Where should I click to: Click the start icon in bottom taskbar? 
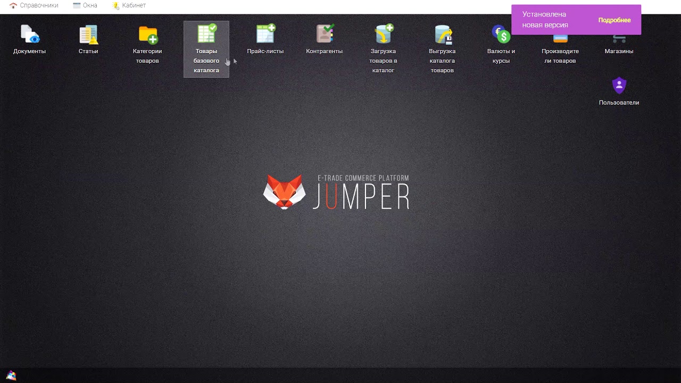11,376
